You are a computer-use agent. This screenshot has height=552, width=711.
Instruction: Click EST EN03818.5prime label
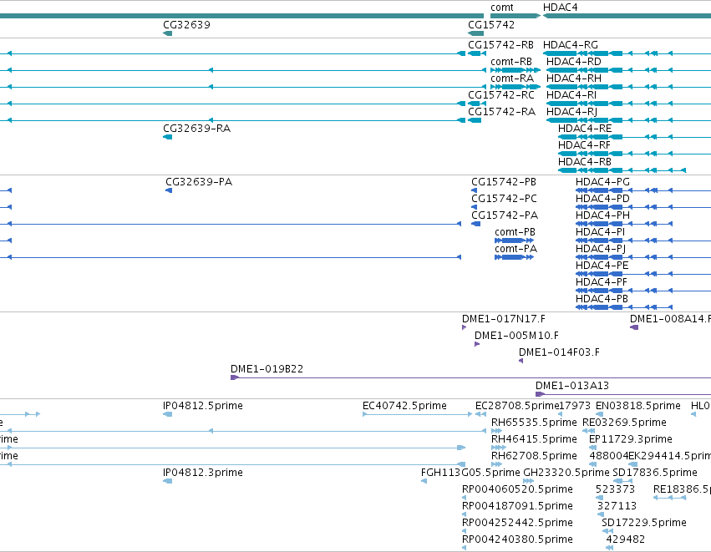click(x=638, y=407)
